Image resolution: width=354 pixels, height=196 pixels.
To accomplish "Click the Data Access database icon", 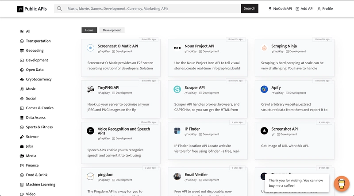I will pos(22,118).
